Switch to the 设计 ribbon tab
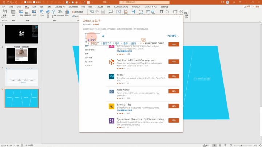This screenshot has height=147, width=262. point(34,7)
